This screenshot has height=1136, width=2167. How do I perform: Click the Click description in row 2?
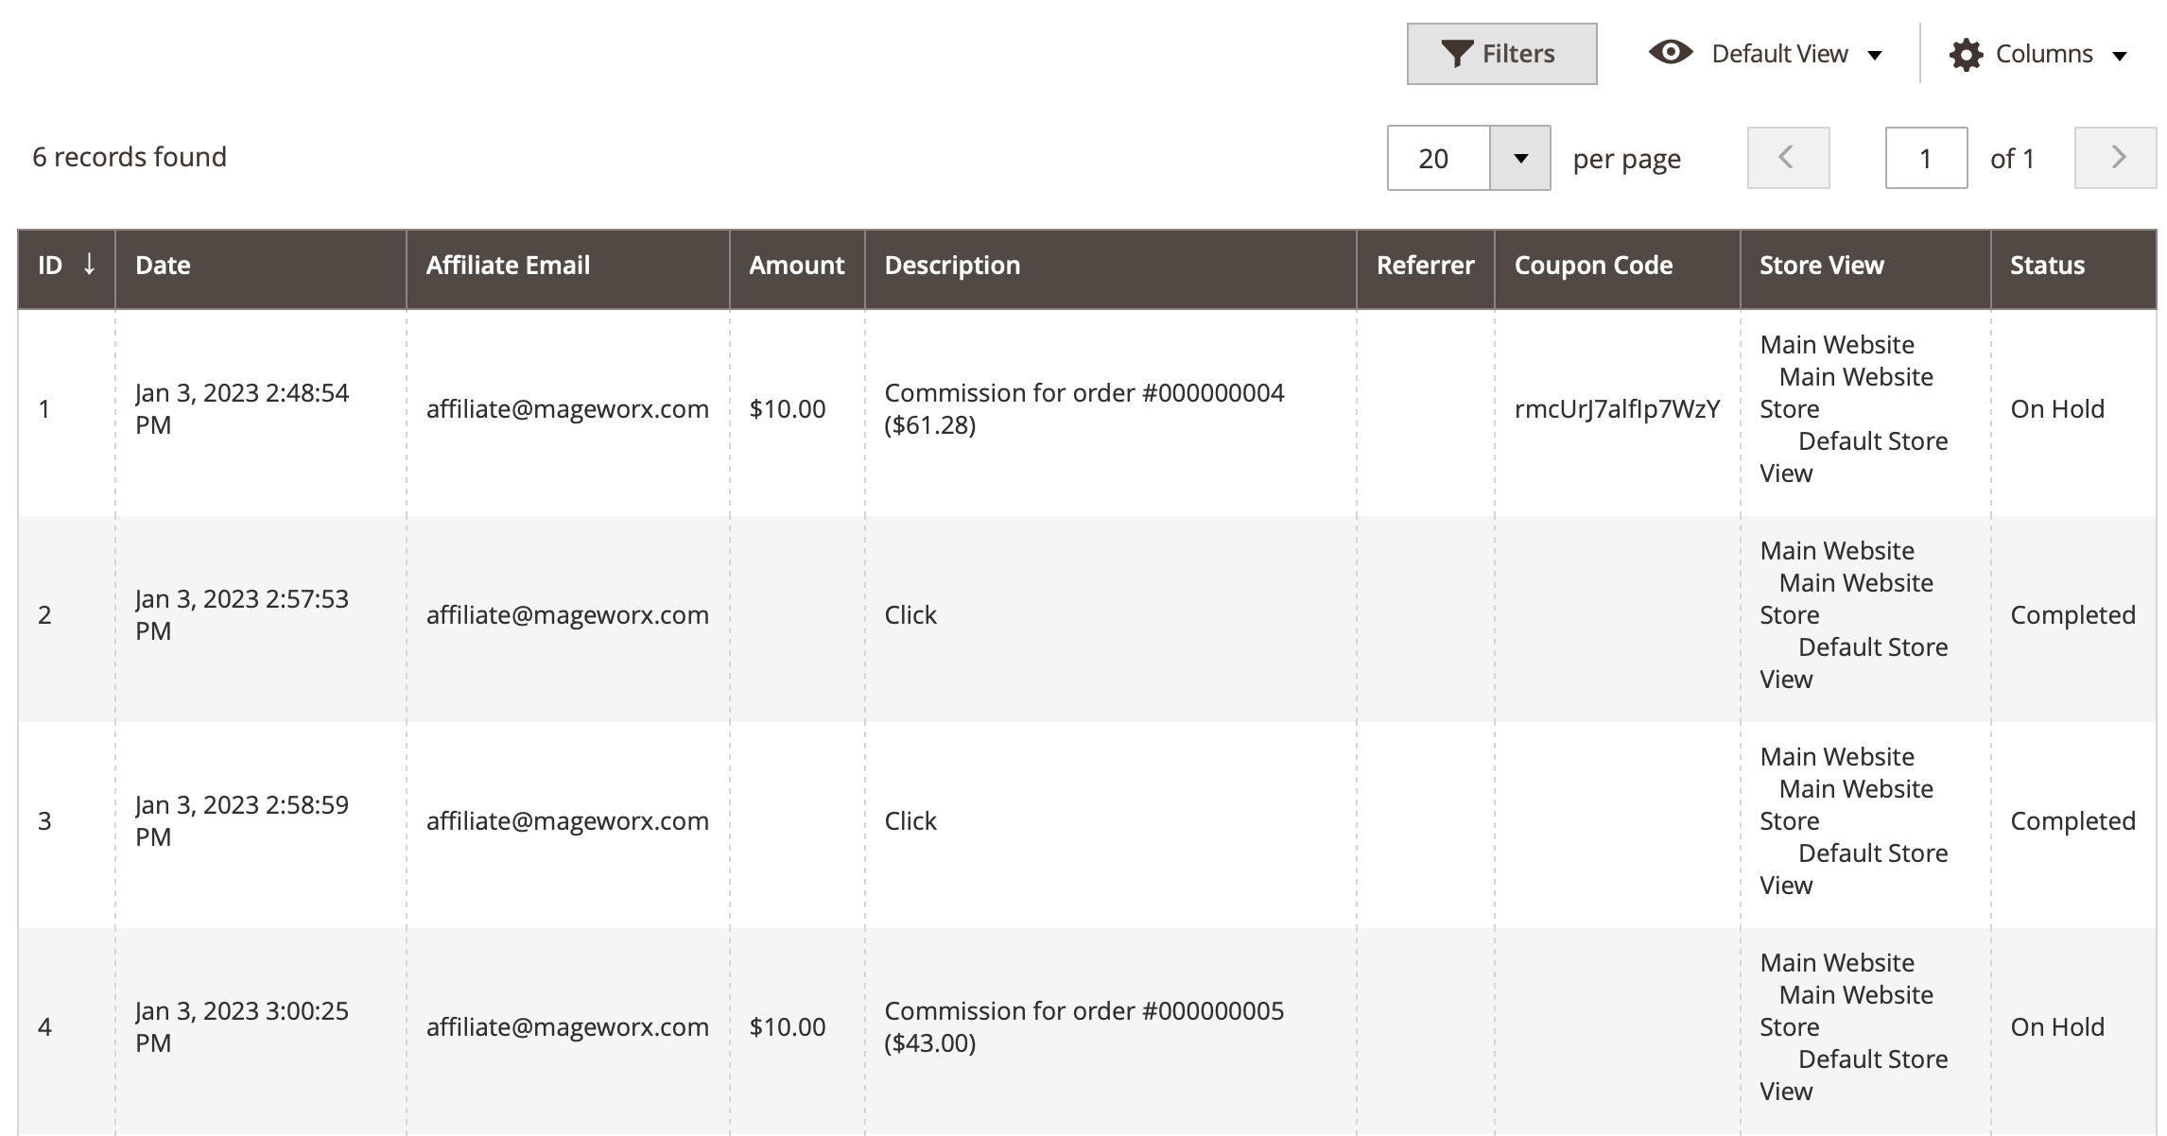pos(910,615)
